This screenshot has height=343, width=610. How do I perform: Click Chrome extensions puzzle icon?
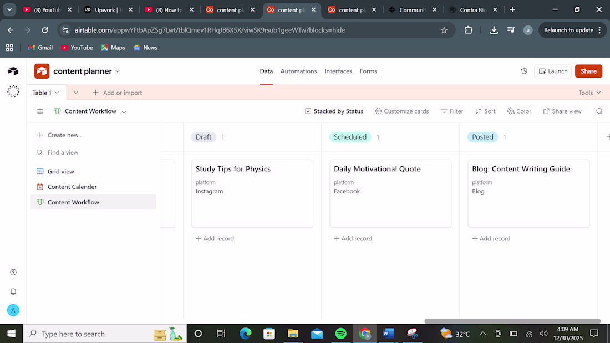click(469, 30)
